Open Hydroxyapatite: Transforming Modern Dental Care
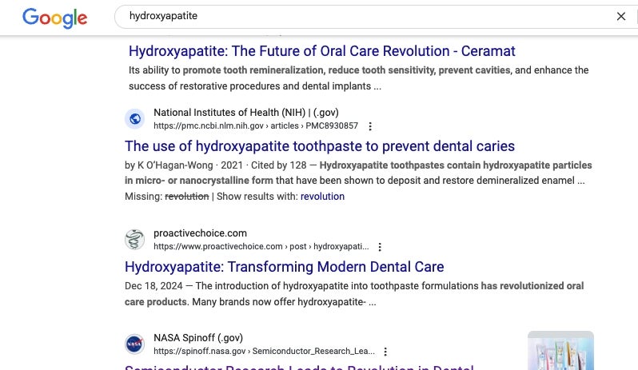The height and width of the screenshot is (370, 638). point(284,267)
